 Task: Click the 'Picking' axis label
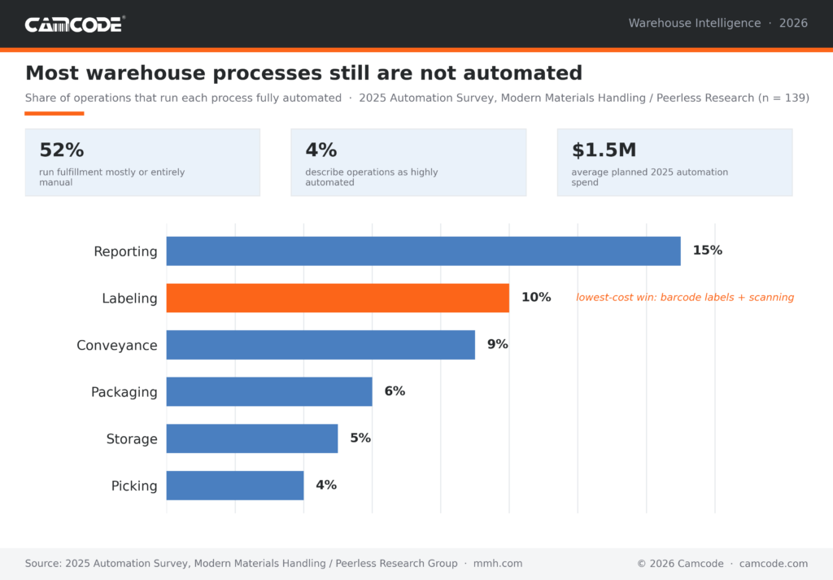(x=134, y=486)
